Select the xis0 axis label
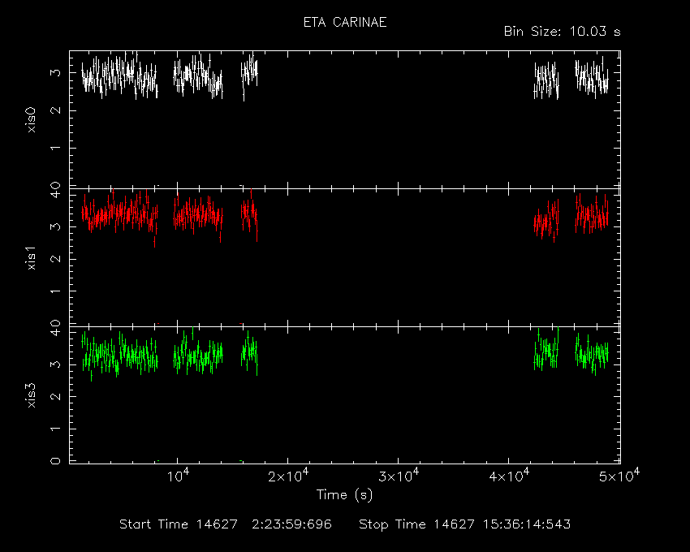 (32, 119)
